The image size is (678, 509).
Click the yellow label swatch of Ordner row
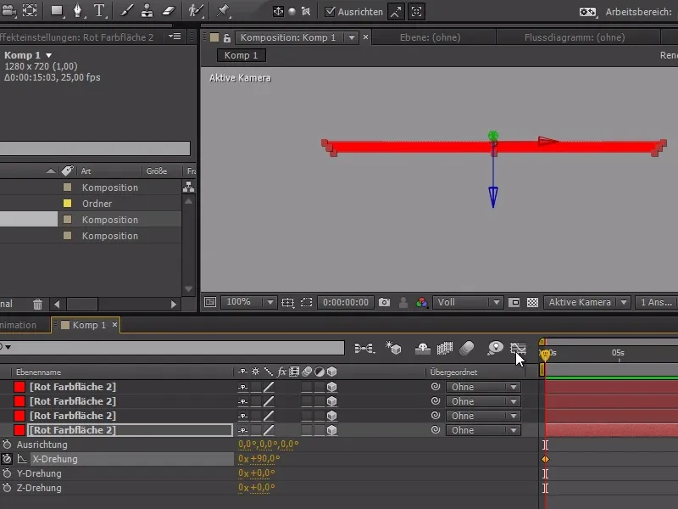pyautogui.click(x=68, y=204)
